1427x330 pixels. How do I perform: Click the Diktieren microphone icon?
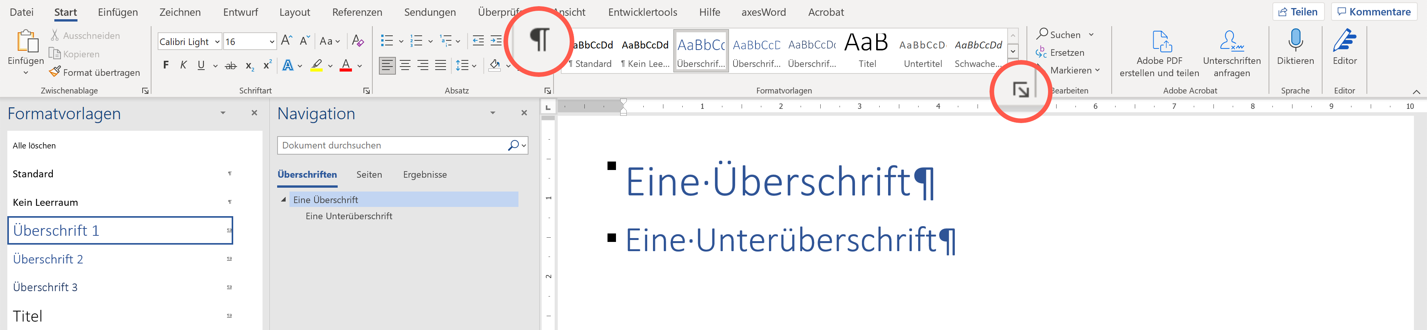tap(1295, 42)
